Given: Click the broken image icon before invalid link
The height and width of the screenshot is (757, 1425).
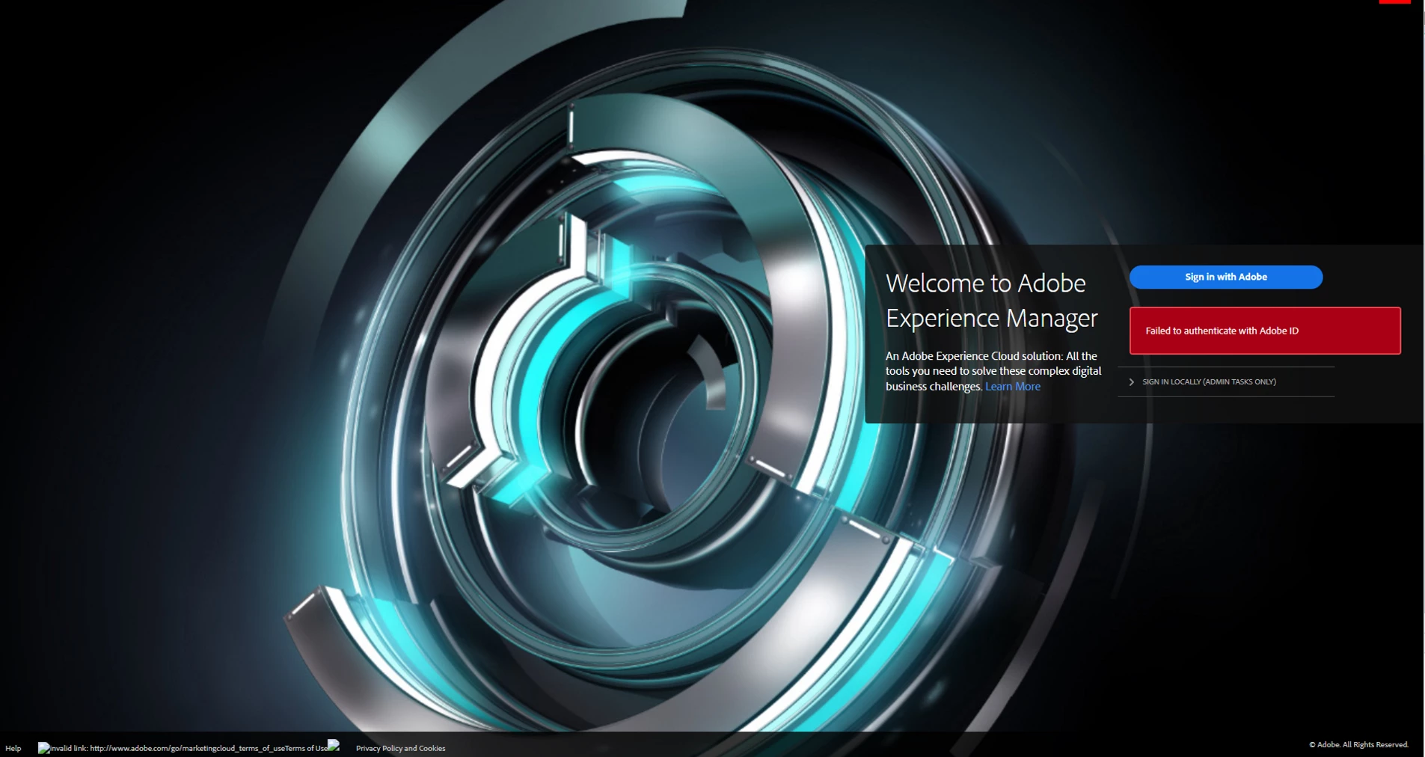Looking at the screenshot, I should coord(44,748).
